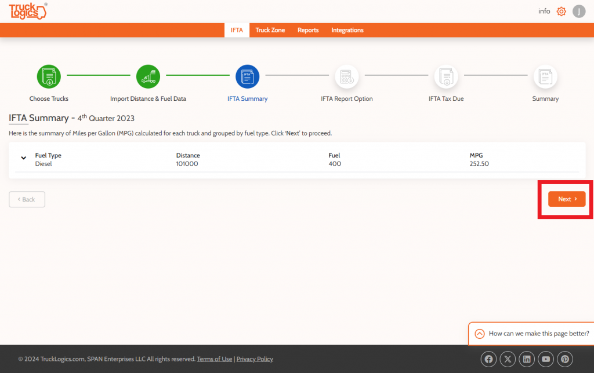The width and height of the screenshot is (594, 373).
Task: Click the Choose Trucks step label
Action: (49, 98)
